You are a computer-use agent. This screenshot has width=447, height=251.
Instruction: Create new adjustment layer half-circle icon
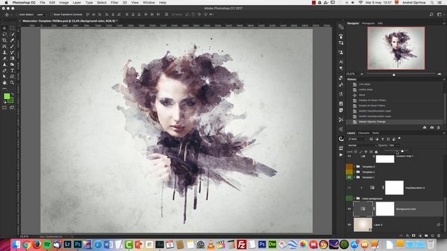tap(420, 236)
